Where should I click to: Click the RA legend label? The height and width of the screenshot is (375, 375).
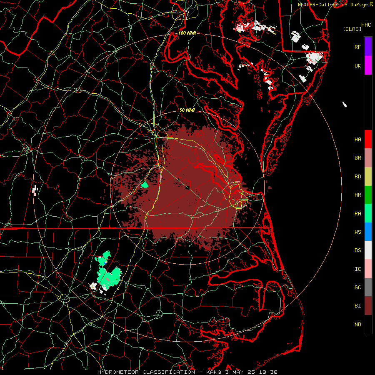[x=358, y=213]
